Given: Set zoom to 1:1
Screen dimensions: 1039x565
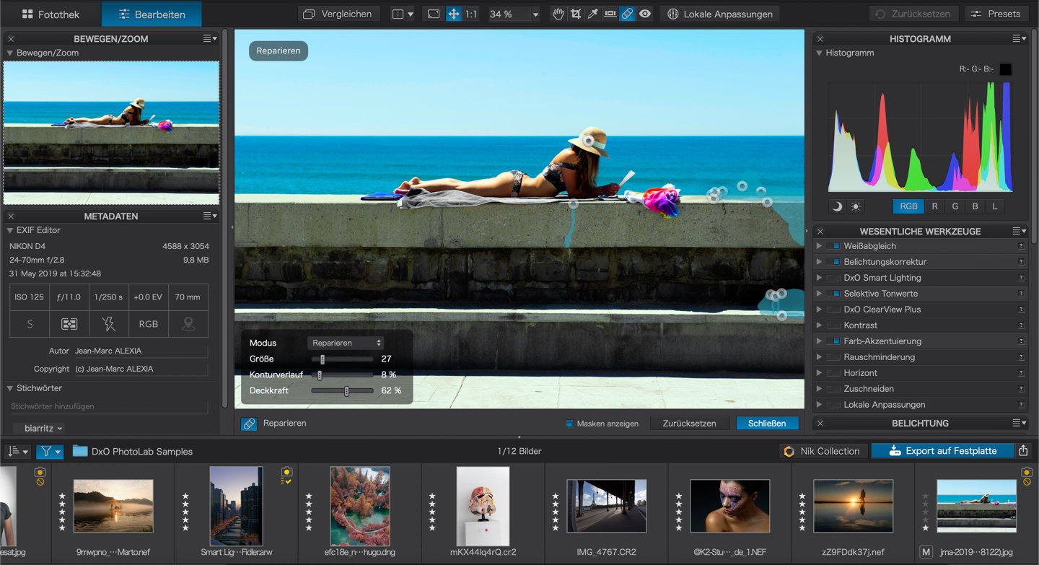Looking at the screenshot, I should point(471,14).
